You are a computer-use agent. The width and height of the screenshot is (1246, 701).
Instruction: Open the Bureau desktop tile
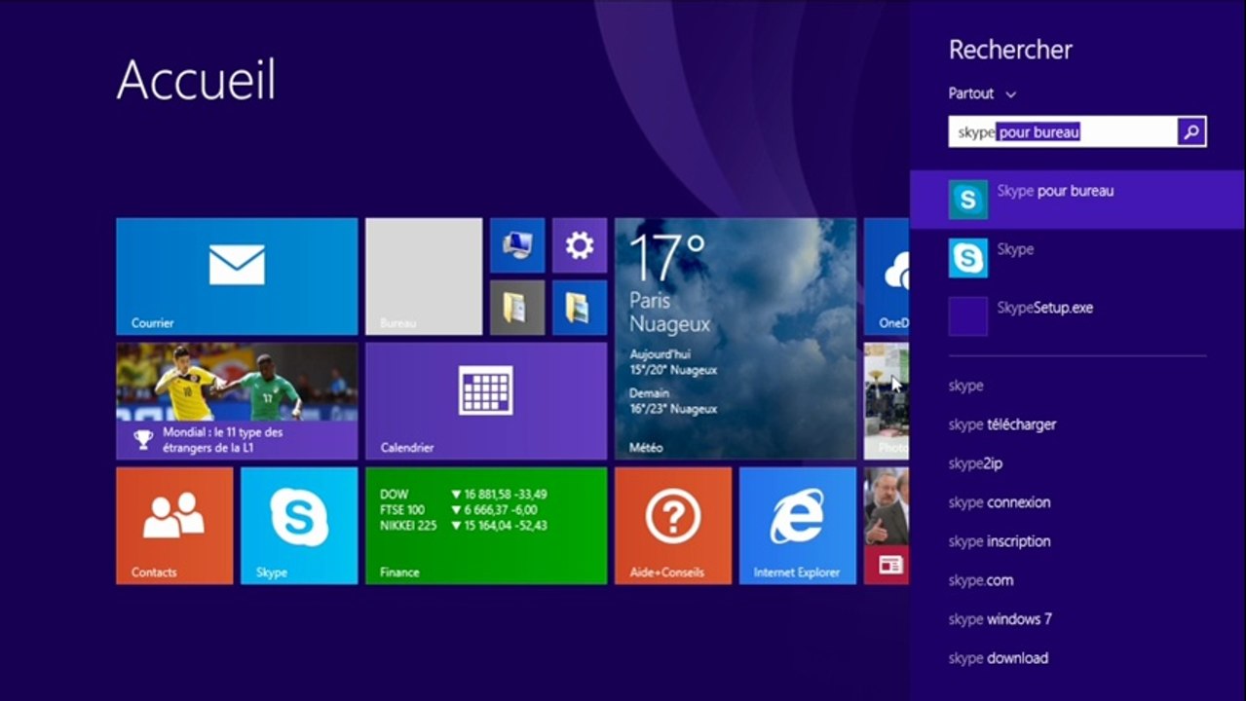[x=424, y=277]
